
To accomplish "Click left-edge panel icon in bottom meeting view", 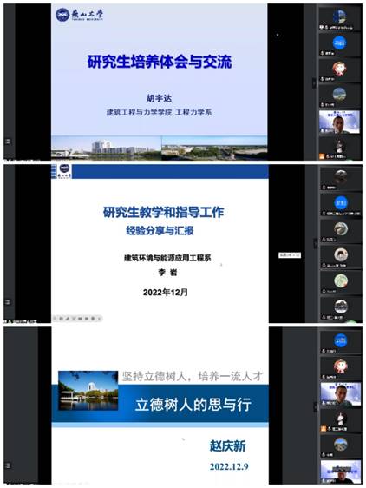I will point(8,466).
